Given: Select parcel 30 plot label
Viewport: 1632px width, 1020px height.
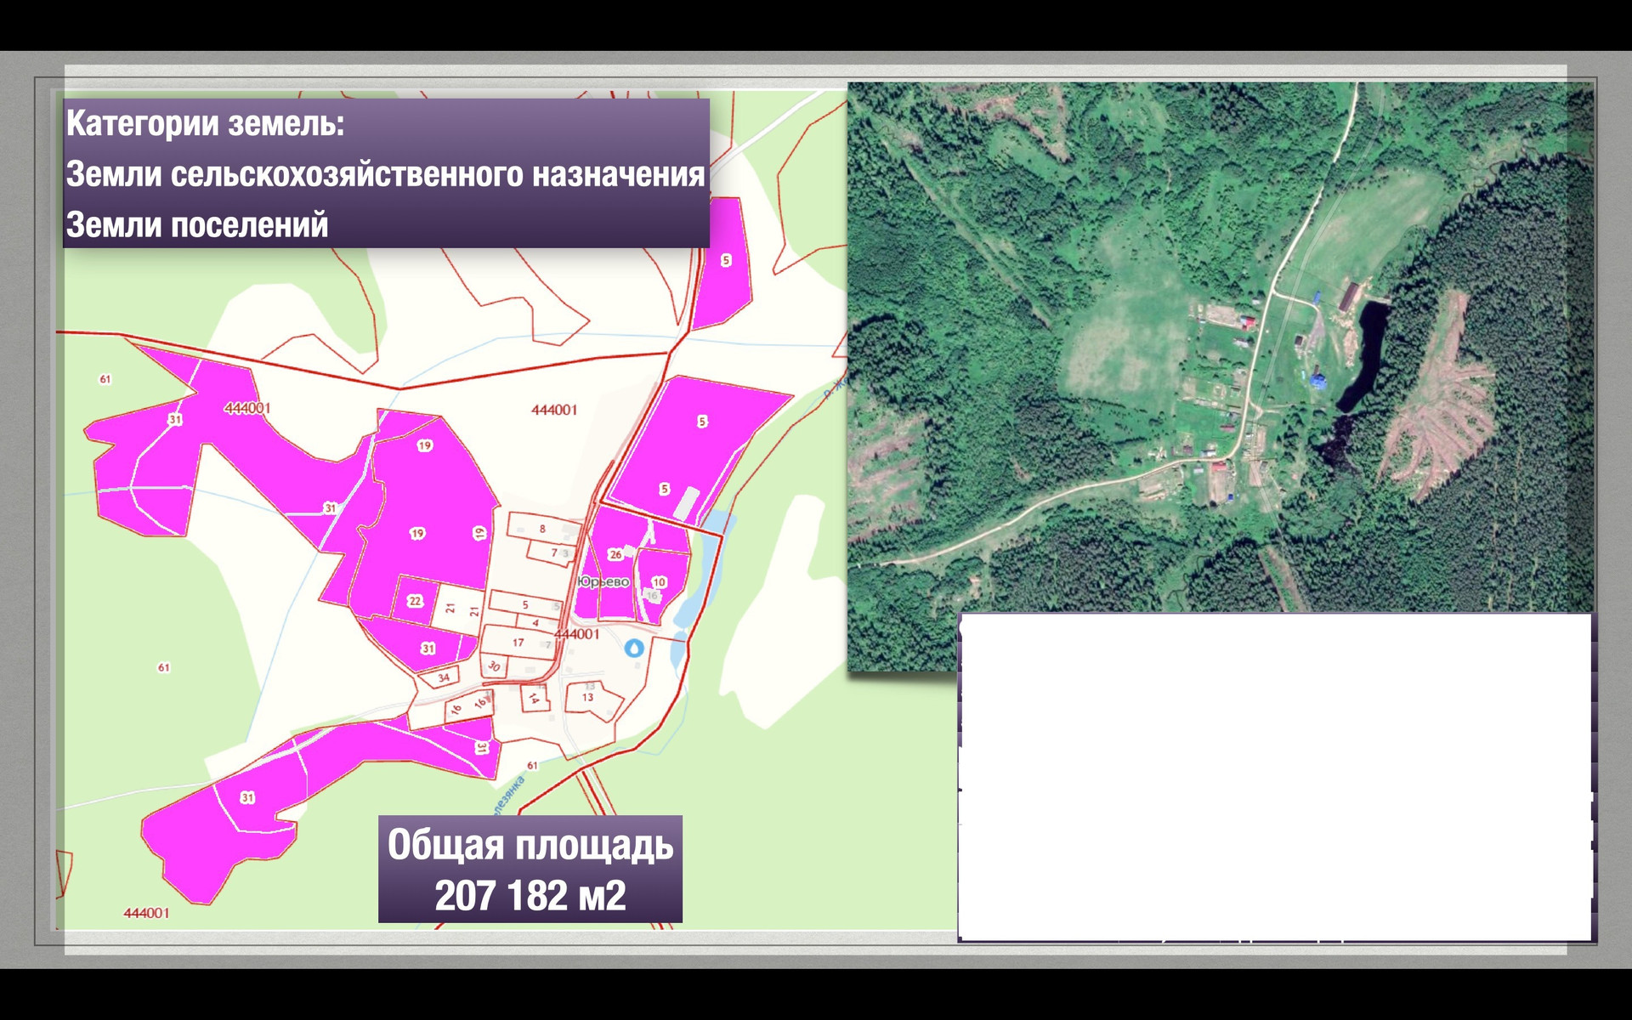Looking at the screenshot, I should [x=494, y=666].
